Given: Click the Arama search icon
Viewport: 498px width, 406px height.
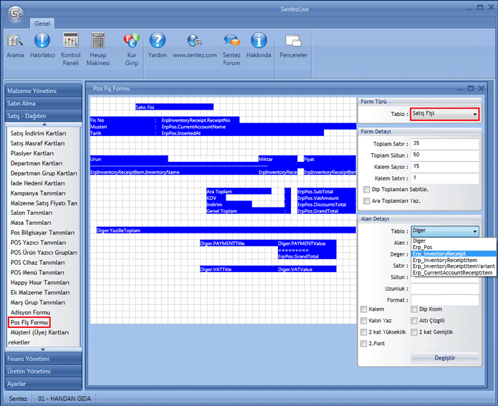Looking at the screenshot, I should [x=15, y=42].
